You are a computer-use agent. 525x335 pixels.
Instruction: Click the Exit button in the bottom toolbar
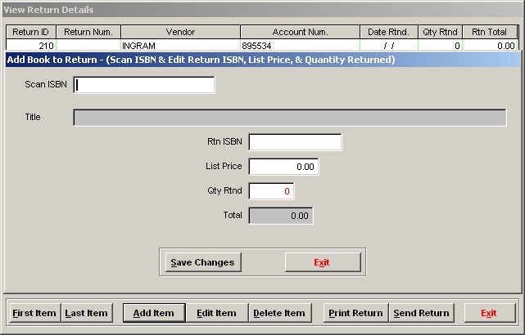[490, 313]
